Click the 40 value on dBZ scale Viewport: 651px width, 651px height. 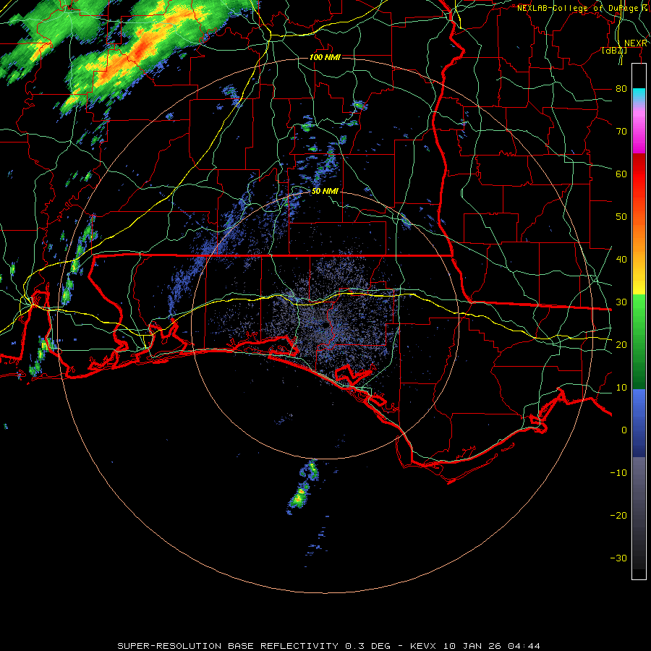click(x=621, y=260)
